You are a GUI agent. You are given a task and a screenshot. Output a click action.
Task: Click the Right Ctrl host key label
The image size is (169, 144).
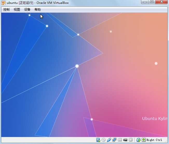coord(154,140)
